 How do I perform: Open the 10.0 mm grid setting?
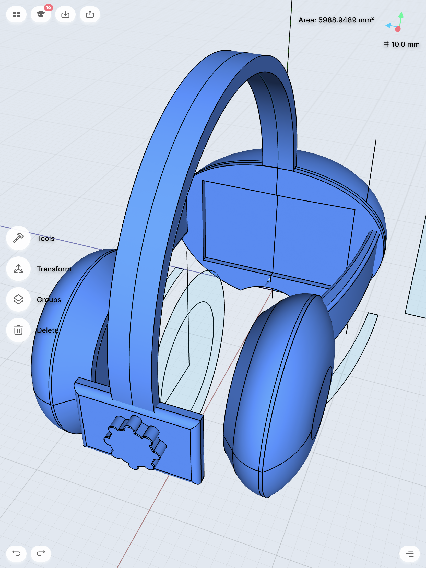[x=401, y=44]
